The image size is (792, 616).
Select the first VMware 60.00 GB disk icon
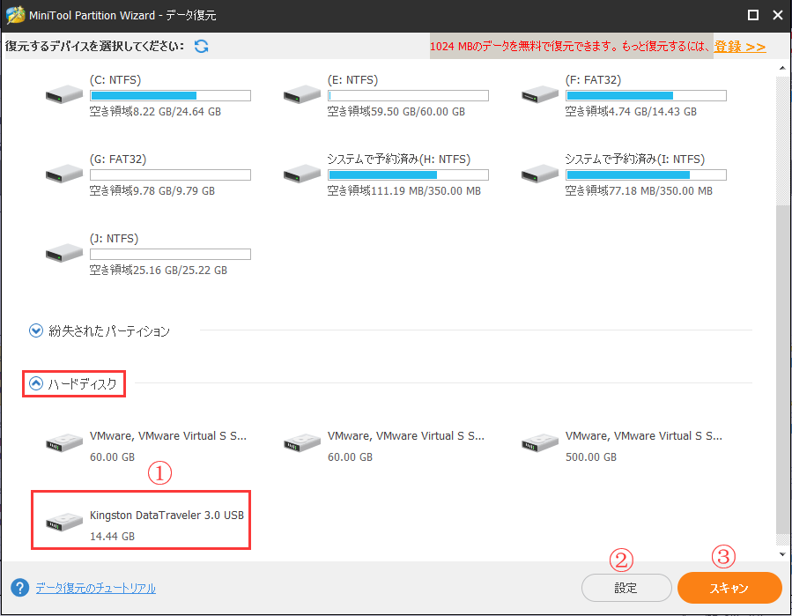[64, 442]
